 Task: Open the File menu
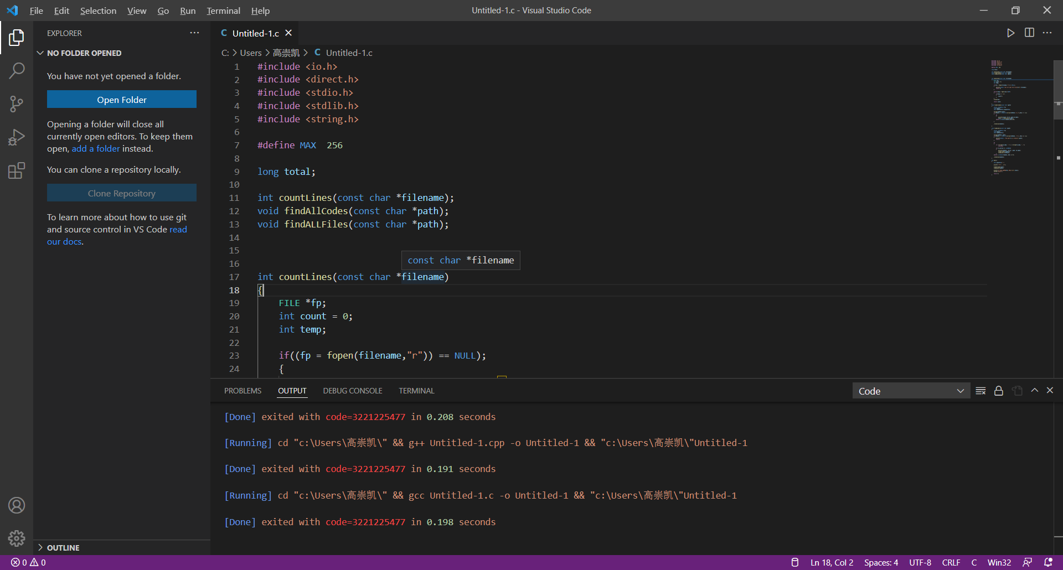point(37,11)
